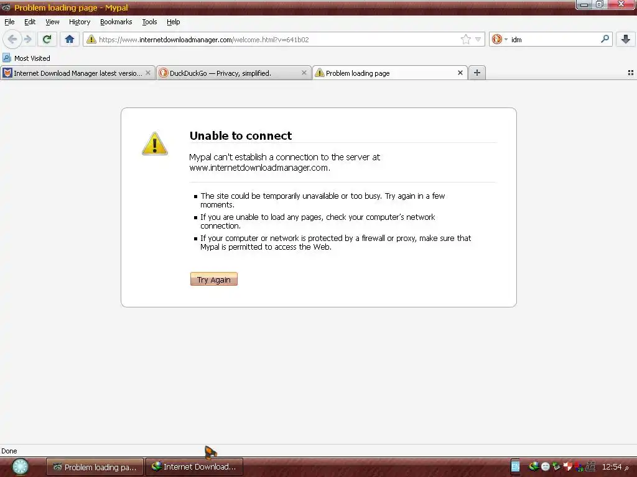The image size is (637, 477).
Task: Select the Problem loading page tab
Action: pyautogui.click(x=390, y=73)
